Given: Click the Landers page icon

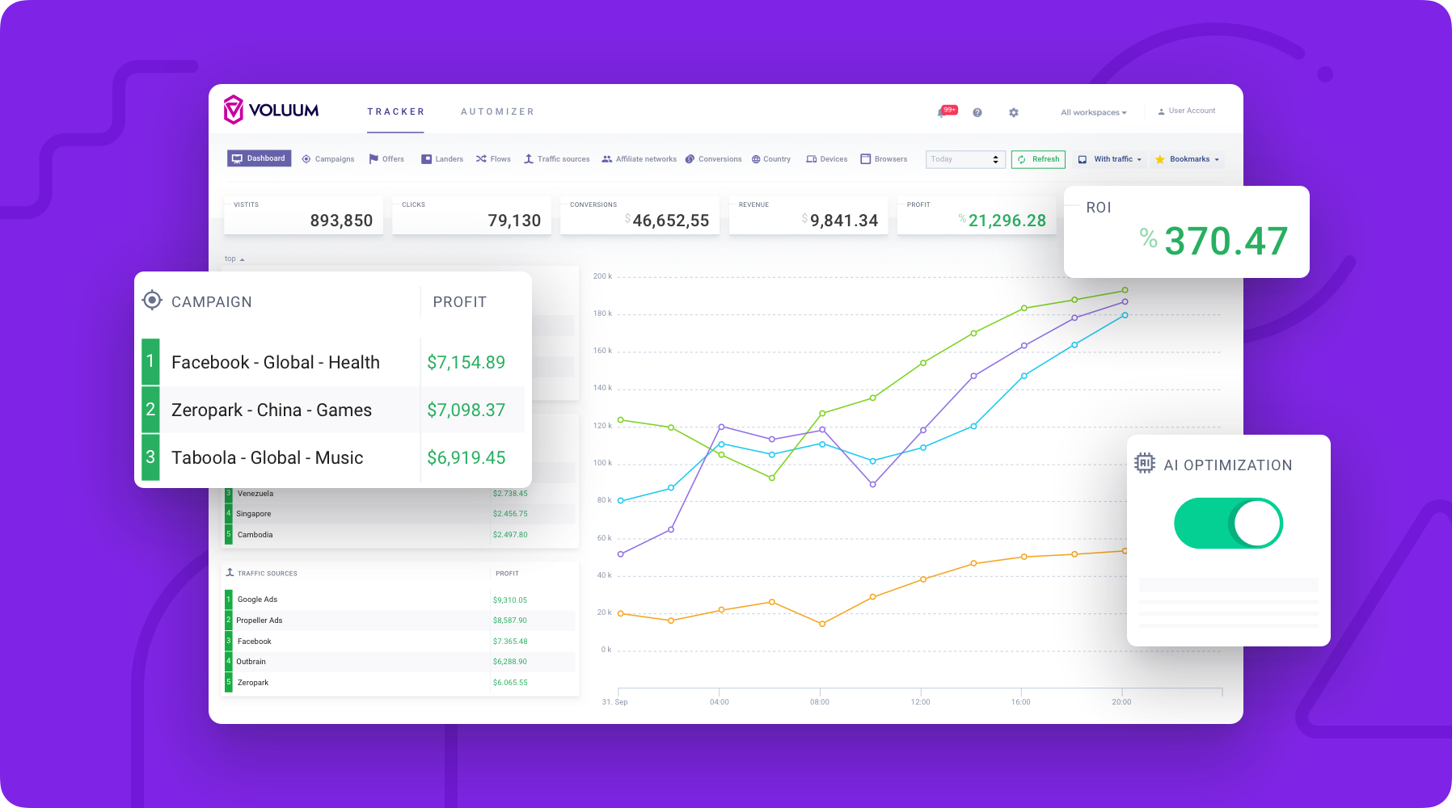Looking at the screenshot, I should pyautogui.click(x=426, y=159).
